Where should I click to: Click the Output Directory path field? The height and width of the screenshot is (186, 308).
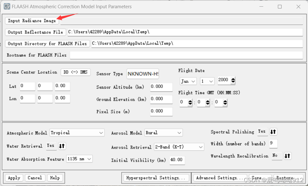point(197,43)
